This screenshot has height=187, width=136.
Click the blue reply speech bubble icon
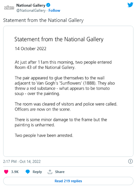28,172
